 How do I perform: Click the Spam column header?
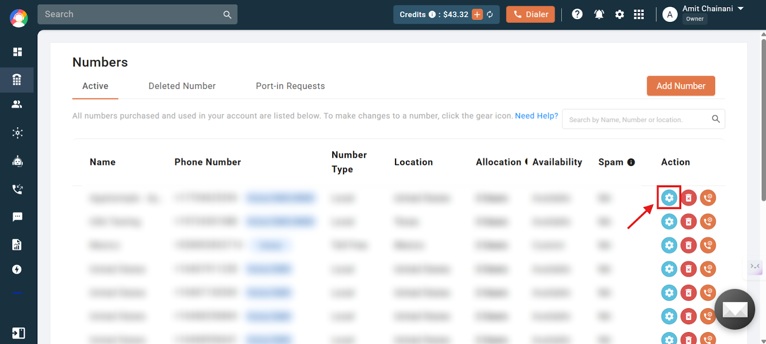(610, 162)
